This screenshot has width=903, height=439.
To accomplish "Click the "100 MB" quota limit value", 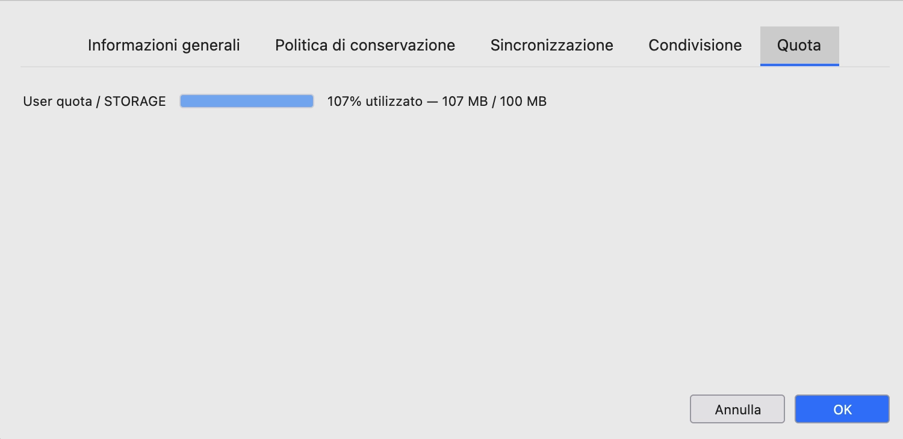I will (x=523, y=101).
